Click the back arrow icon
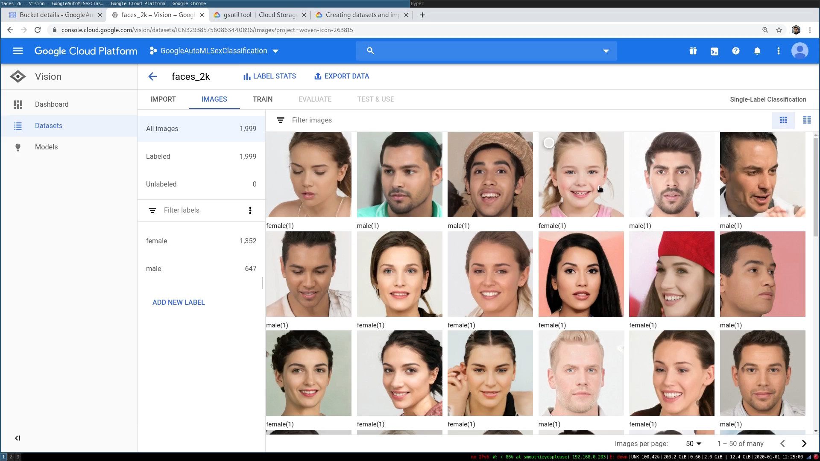Viewport: 820px width, 461px height. click(152, 76)
